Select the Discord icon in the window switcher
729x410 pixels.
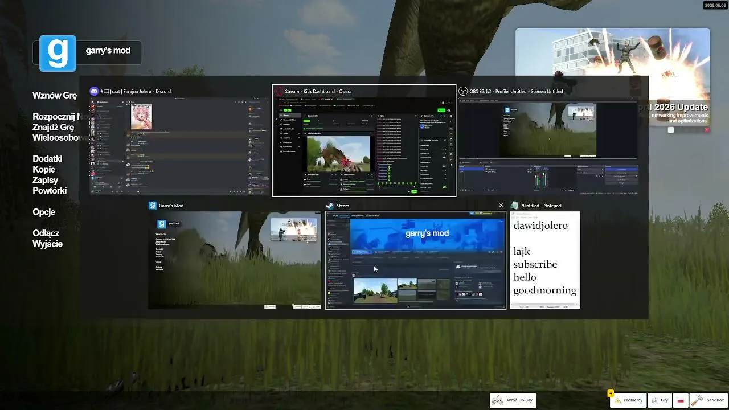click(x=94, y=91)
